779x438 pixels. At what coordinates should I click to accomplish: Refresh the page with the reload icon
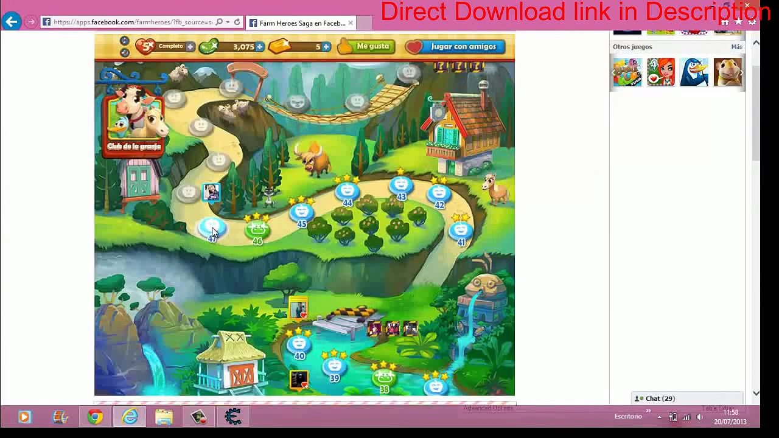coord(237,23)
